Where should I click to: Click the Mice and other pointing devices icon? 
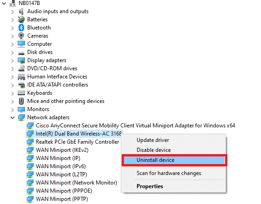pyautogui.click(x=21, y=101)
